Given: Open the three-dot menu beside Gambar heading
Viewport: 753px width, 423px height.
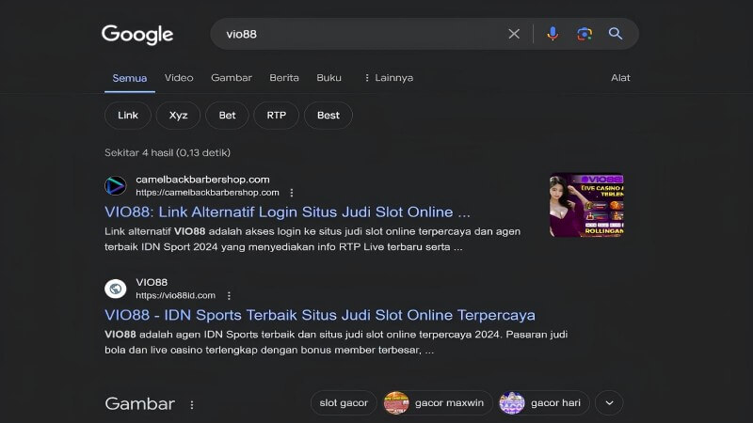Looking at the screenshot, I should coord(192,405).
